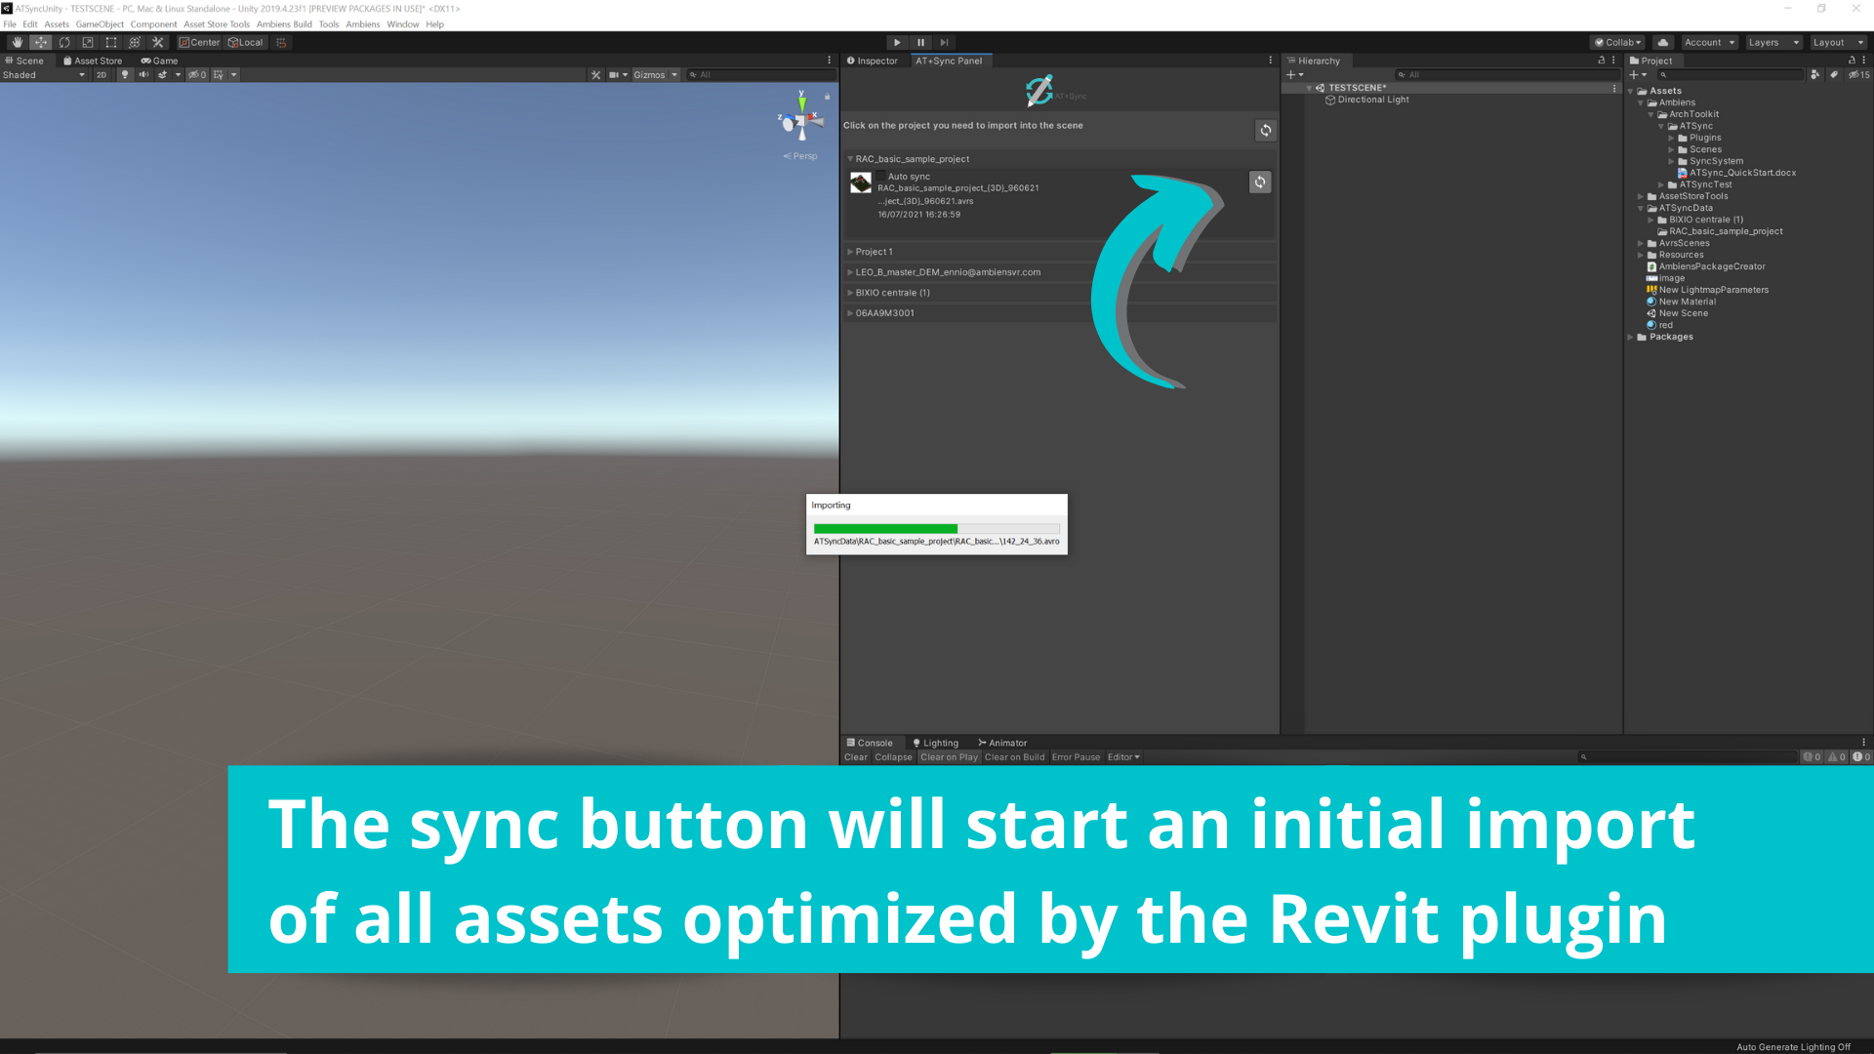
Task: Select ATSync_QuickStart.docx in Project panel
Action: (1742, 173)
